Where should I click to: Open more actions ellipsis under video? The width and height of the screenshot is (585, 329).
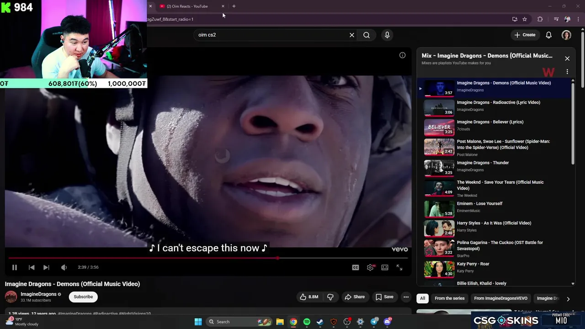click(406, 297)
